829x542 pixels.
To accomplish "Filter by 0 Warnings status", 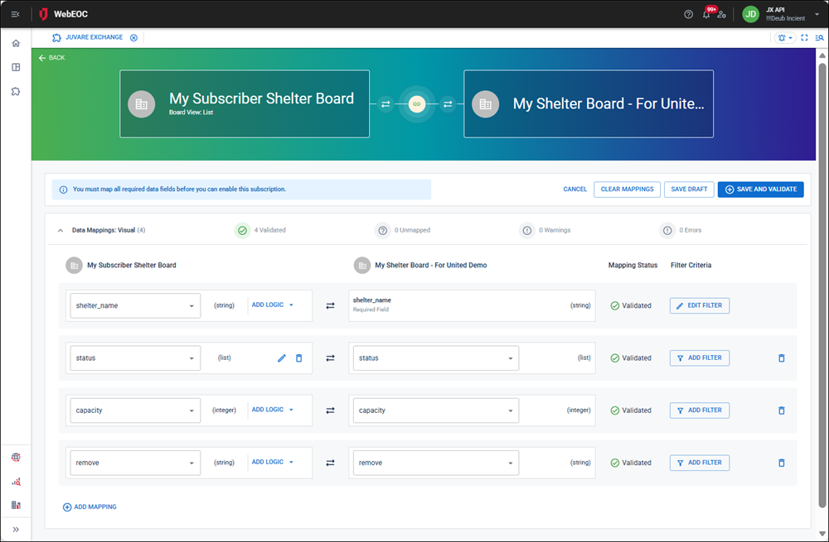I will (545, 231).
